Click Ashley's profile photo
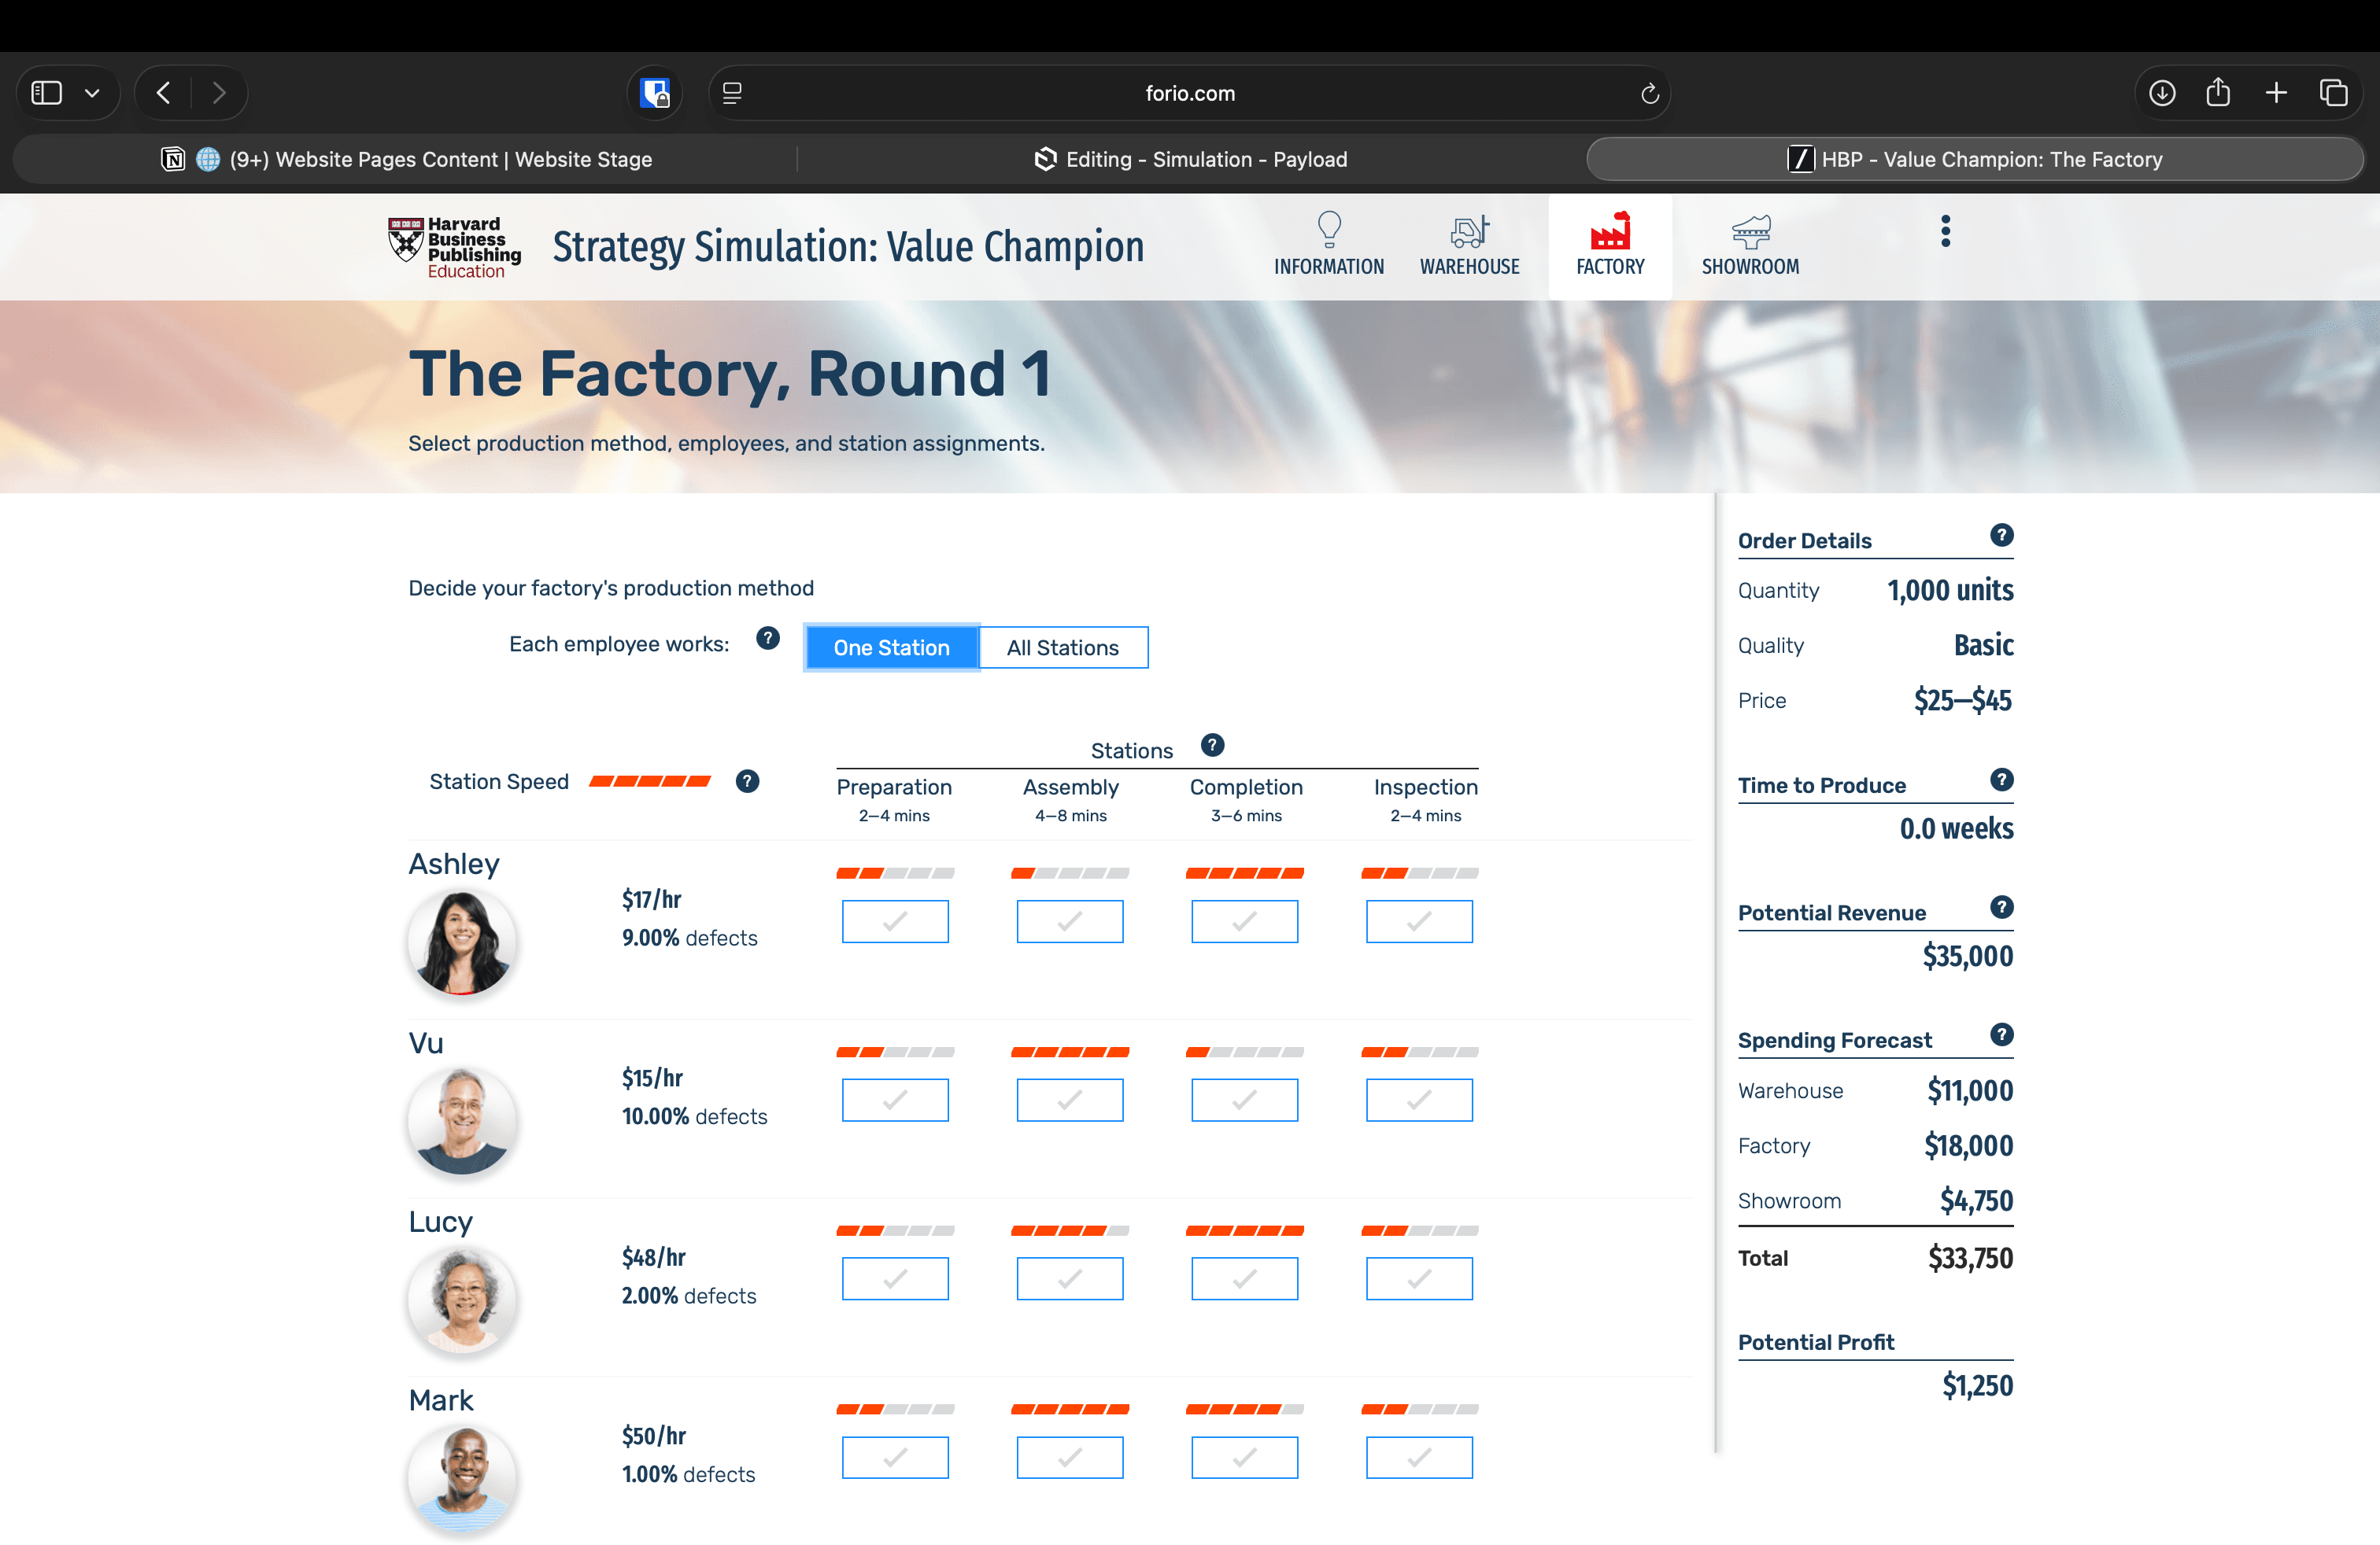 tap(462, 942)
